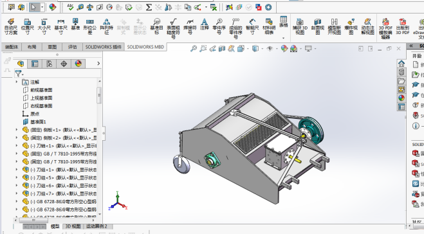Open the Auto Dimension Scheme tool (自动尺寸方案)
This screenshot has width=424, height=234.
pos(11,26)
